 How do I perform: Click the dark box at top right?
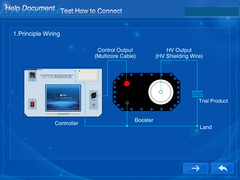point(211,12)
